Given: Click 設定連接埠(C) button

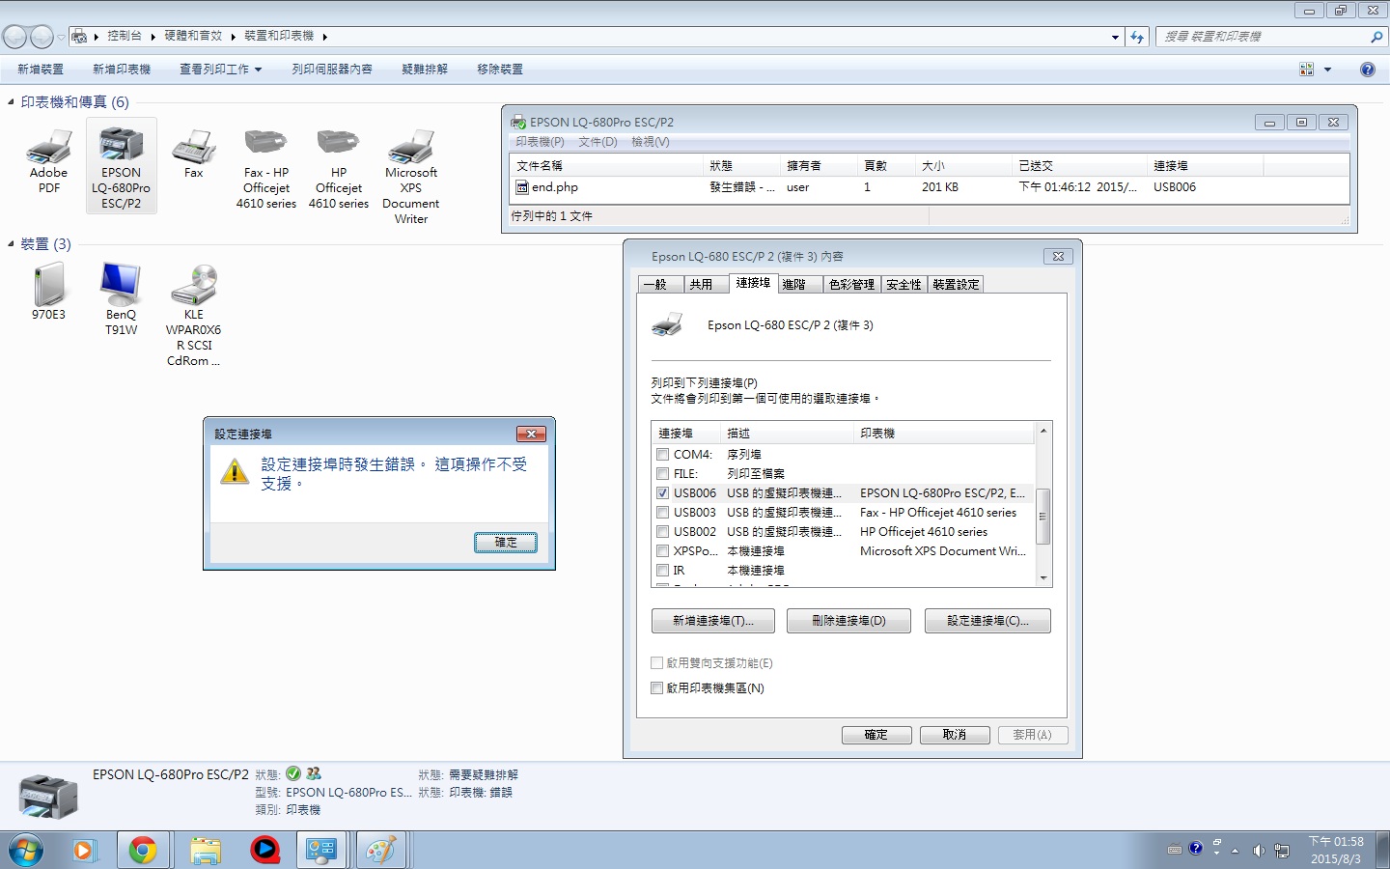Looking at the screenshot, I should click(x=987, y=621).
